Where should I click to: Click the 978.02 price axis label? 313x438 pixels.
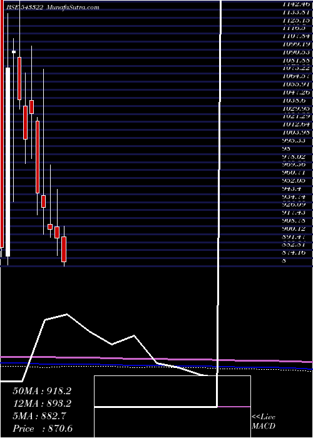tap(294, 156)
